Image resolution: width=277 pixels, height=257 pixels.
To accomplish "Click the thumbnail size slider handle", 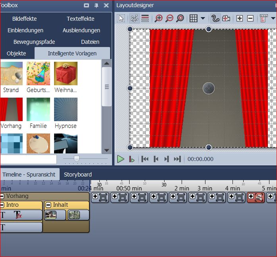I will pyautogui.click(x=77, y=159).
